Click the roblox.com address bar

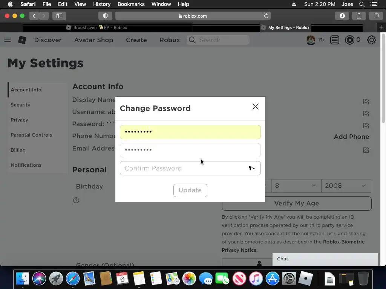193,16
